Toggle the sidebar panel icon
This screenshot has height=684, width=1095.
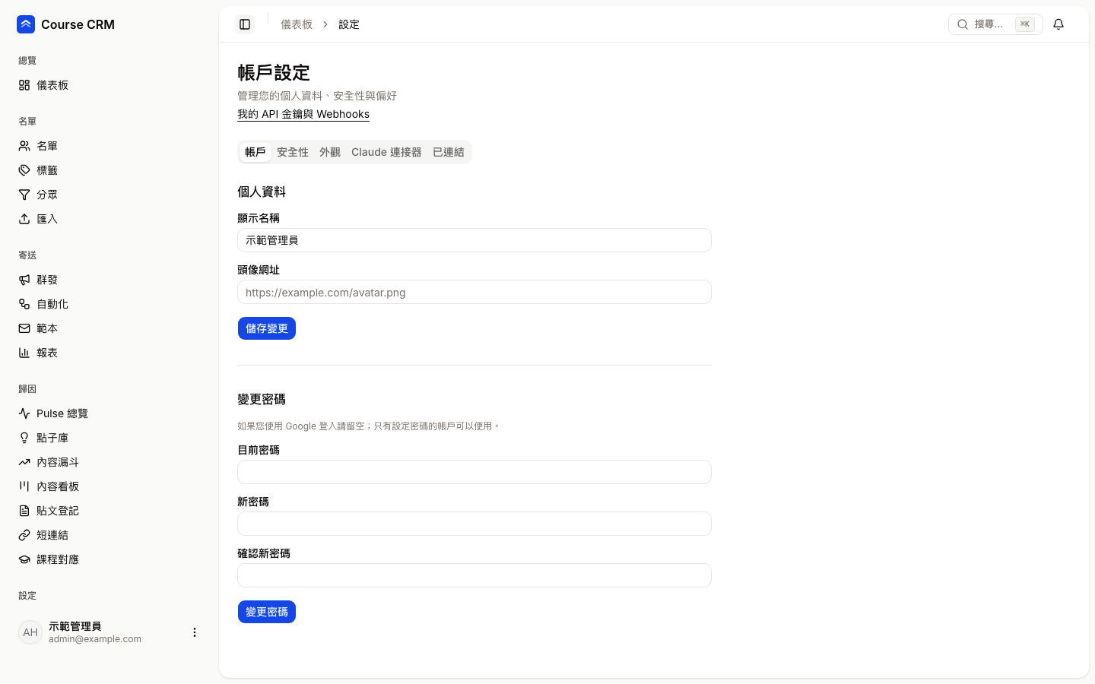(245, 24)
